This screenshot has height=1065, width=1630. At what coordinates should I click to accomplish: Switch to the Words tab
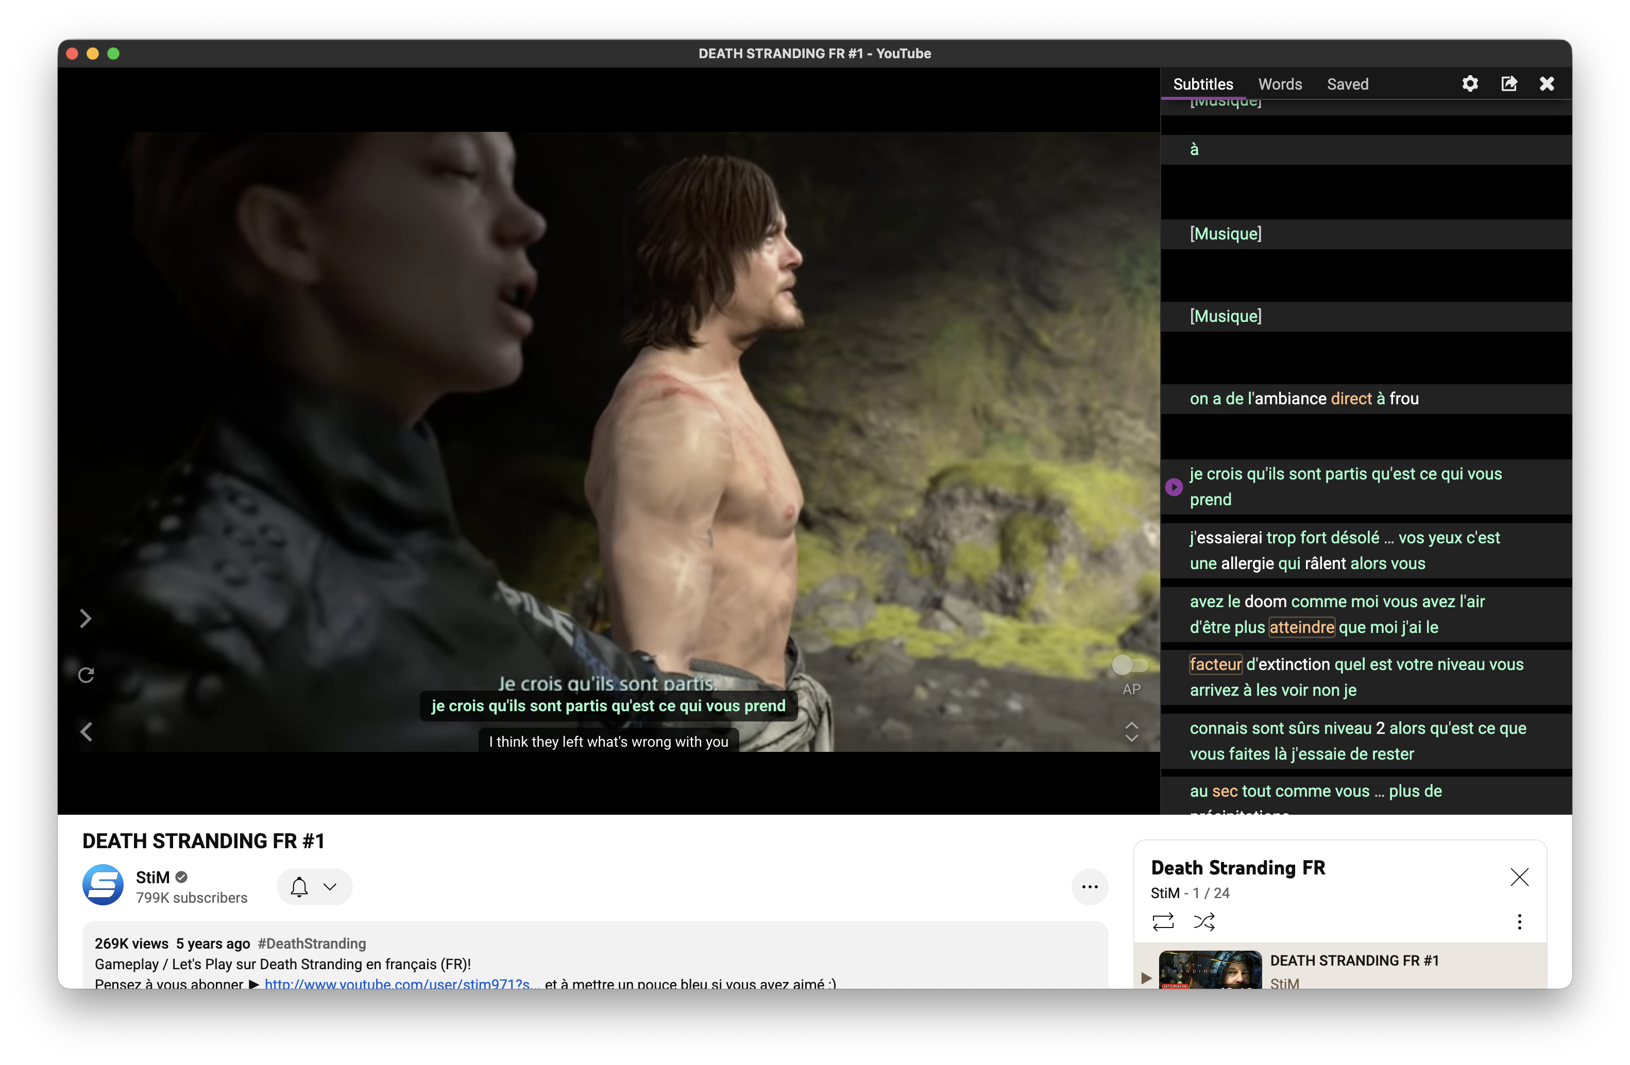(1279, 84)
